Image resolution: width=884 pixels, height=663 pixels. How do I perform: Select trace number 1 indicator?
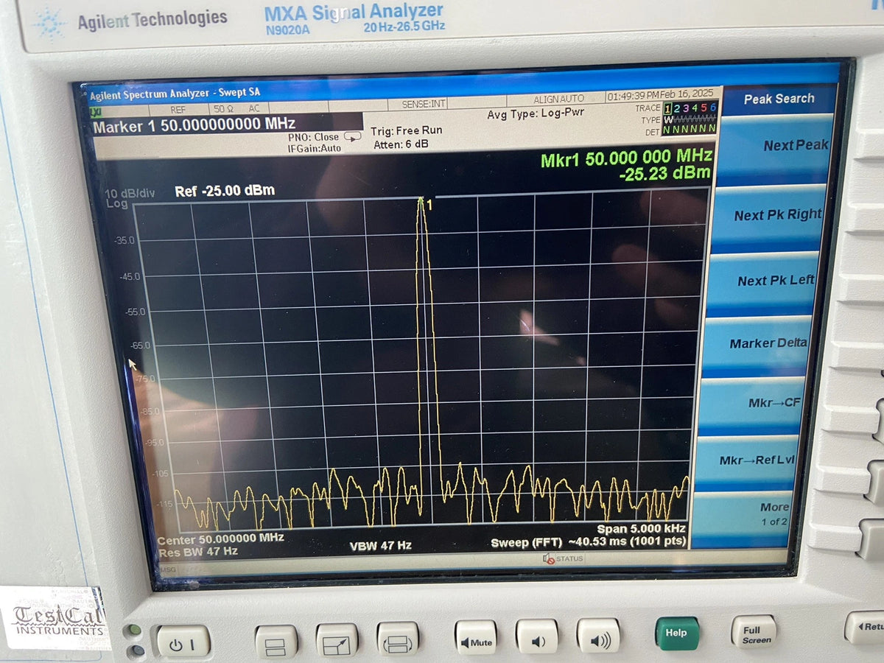668,108
